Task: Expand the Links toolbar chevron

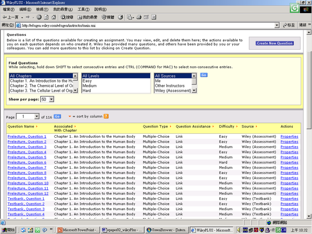Action: [309, 25]
